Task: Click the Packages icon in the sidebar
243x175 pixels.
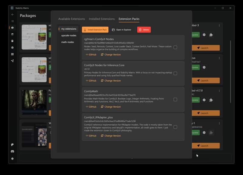Action: point(12,28)
